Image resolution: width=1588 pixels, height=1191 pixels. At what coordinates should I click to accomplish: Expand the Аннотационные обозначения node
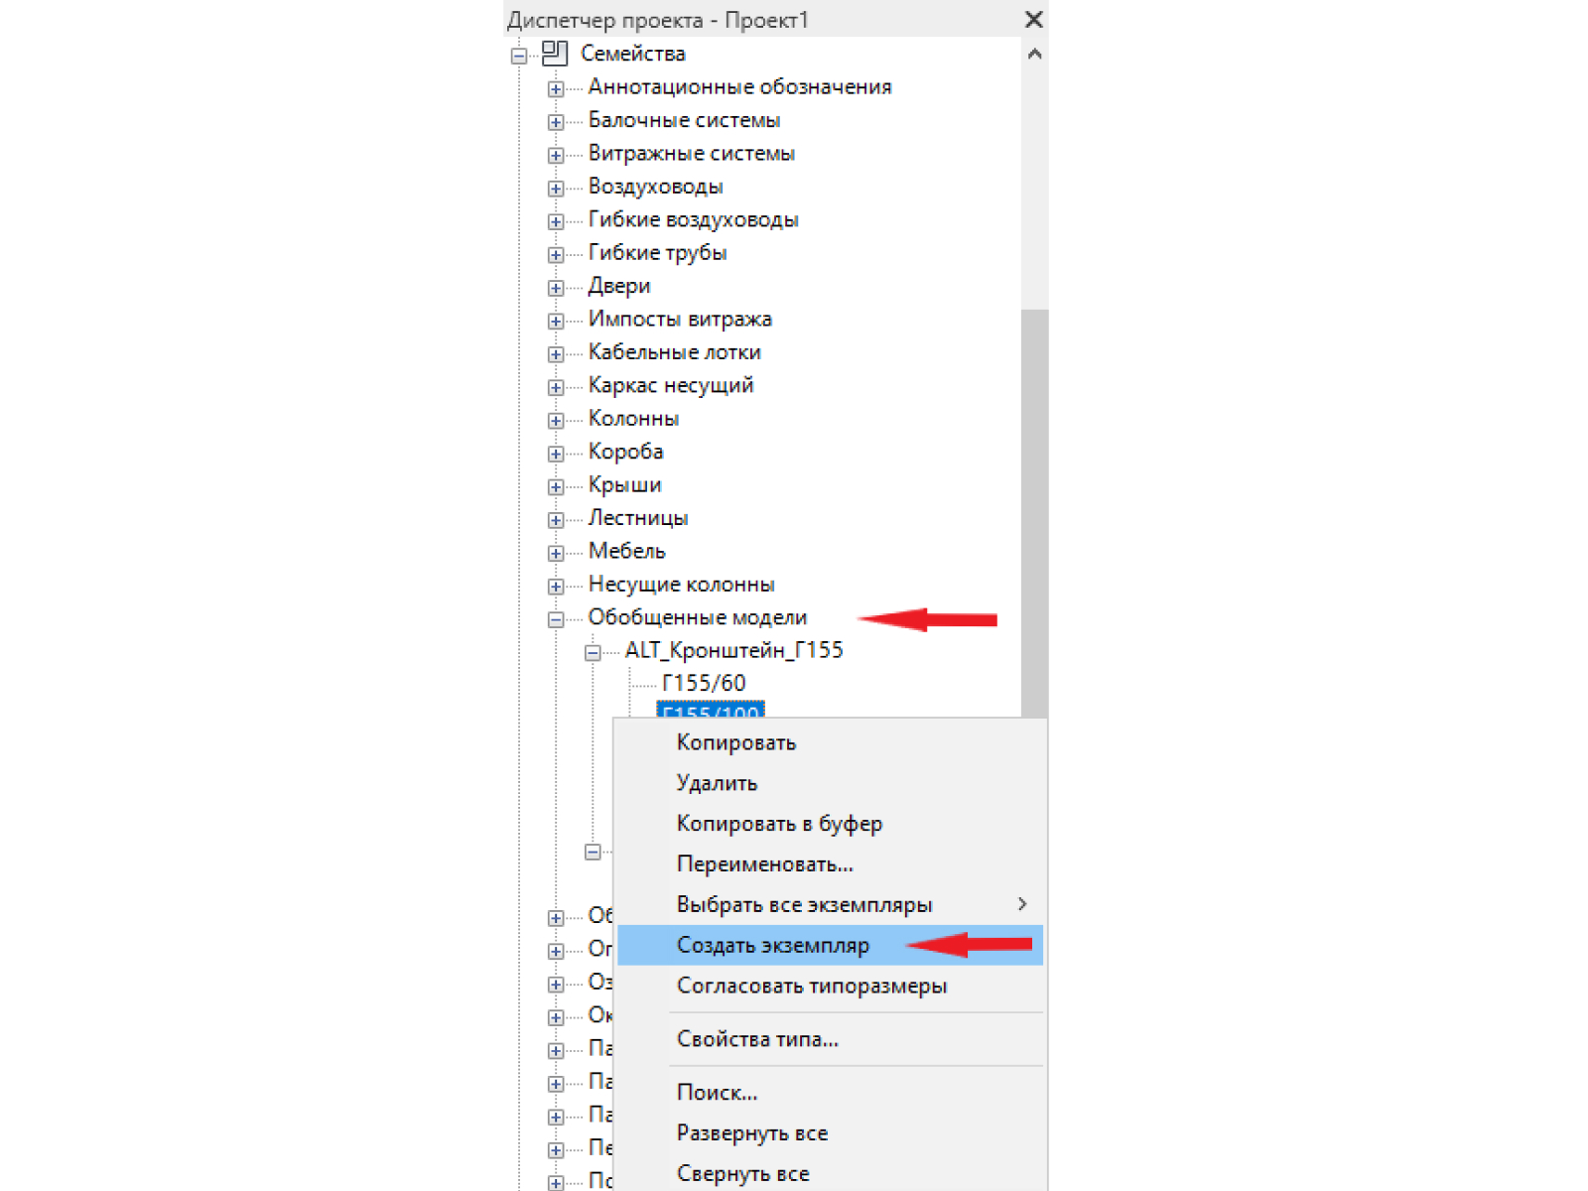[556, 89]
